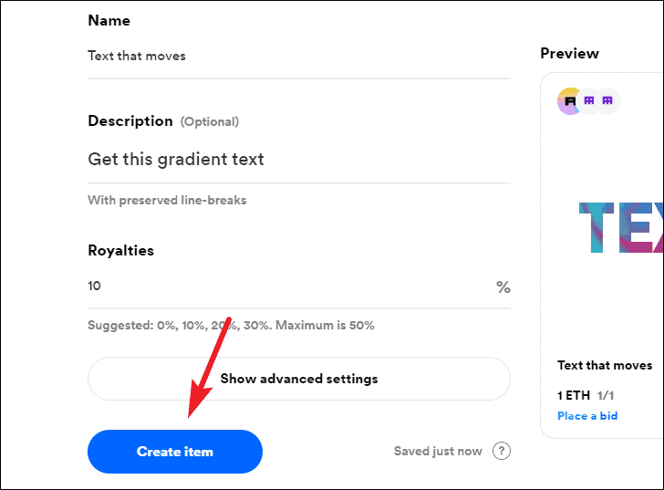Click the Royalties section label

[x=120, y=251]
